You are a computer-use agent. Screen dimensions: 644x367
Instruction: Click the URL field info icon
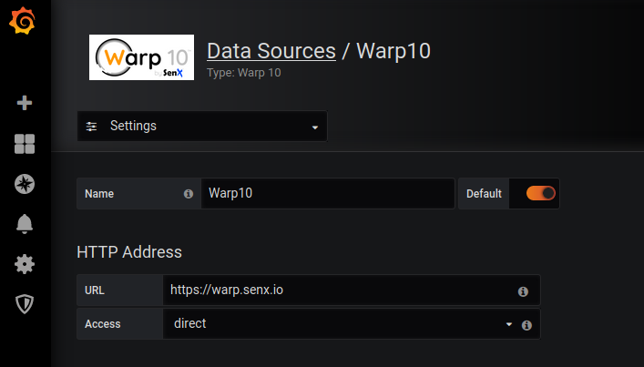click(x=523, y=291)
